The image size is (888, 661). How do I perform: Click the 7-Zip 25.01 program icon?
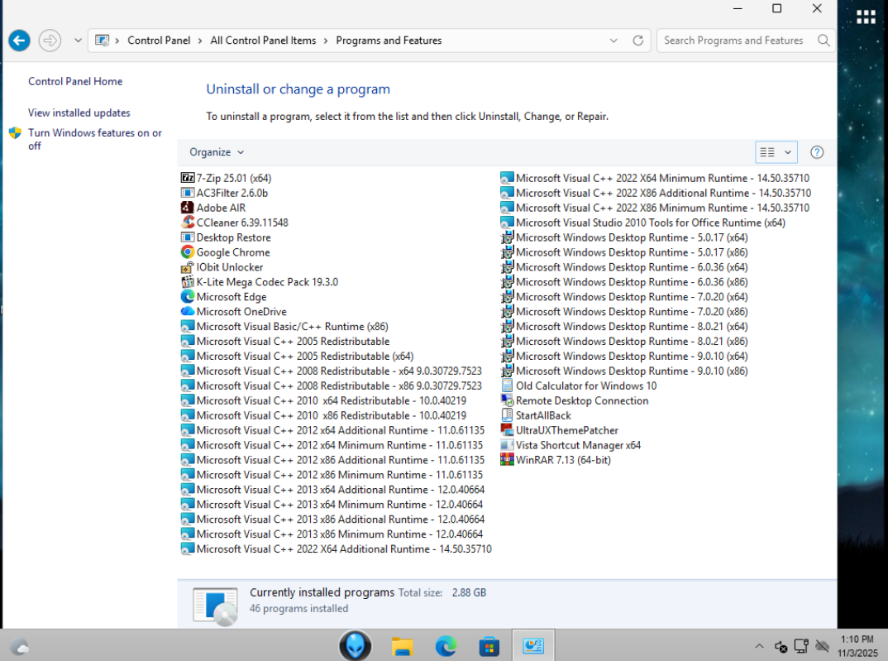188,178
